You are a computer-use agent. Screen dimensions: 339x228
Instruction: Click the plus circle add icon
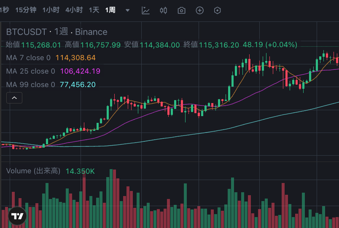pos(199,11)
